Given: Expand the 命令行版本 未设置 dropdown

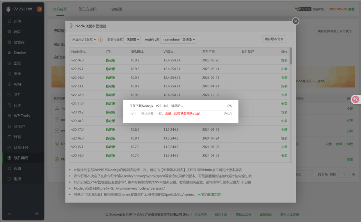Looking at the screenshot, I should (132, 39).
